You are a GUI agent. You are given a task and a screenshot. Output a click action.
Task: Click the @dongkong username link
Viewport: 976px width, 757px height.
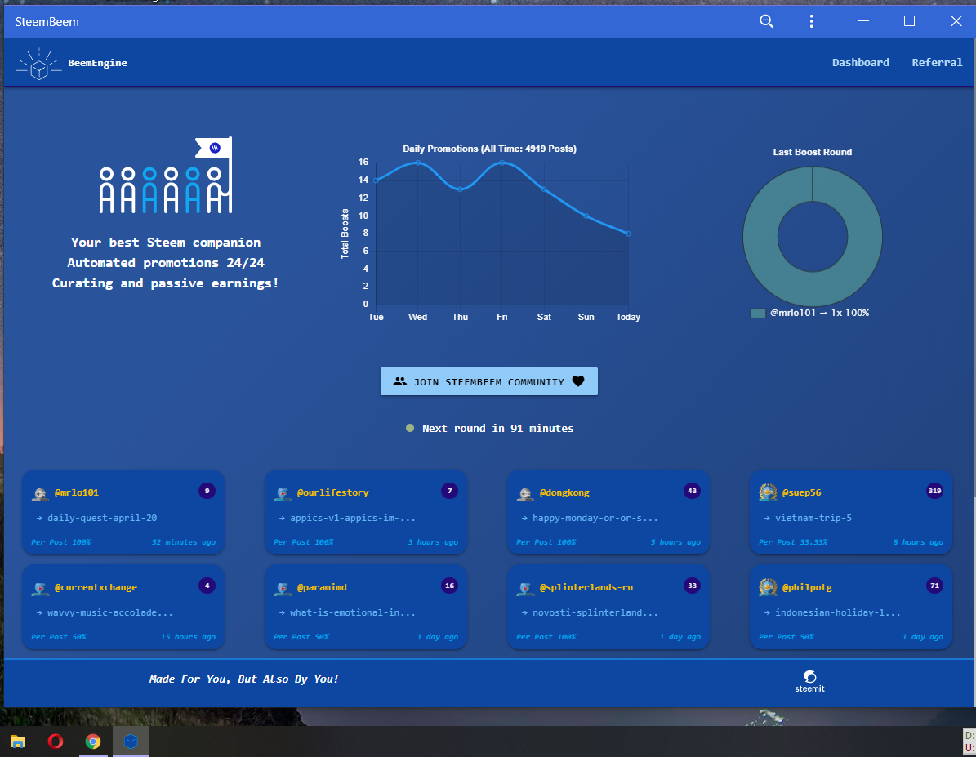564,493
